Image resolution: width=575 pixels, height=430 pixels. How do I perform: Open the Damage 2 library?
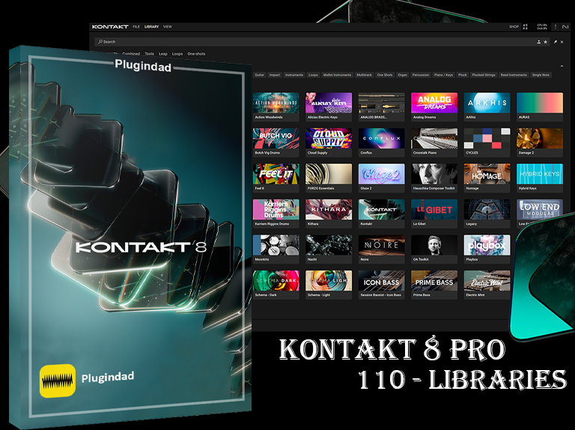(540, 142)
